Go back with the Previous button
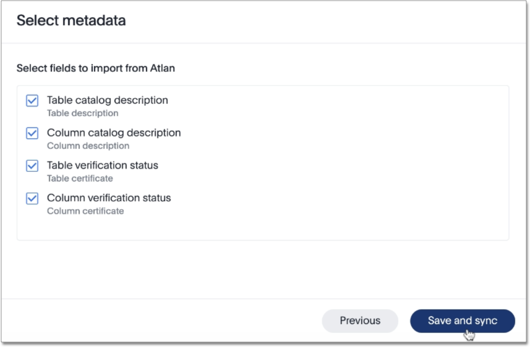This screenshot has height=347, width=530. tap(360, 320)
